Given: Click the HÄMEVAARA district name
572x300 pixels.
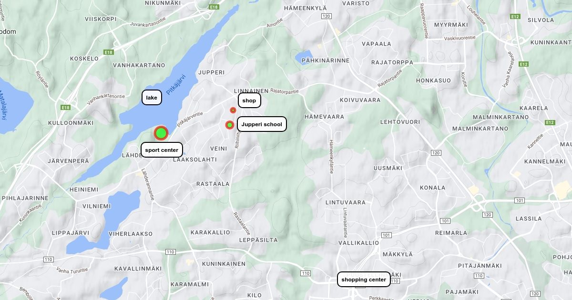Looking at the screenshot, I should pyautogui.click(x=325, y=117).
